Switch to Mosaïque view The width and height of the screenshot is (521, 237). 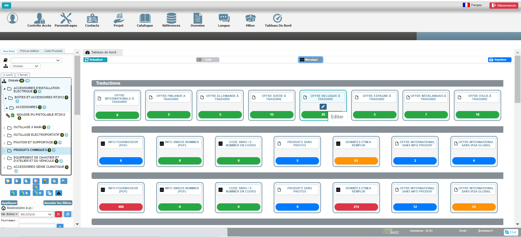pyautogui.click(x=310, y=60)
